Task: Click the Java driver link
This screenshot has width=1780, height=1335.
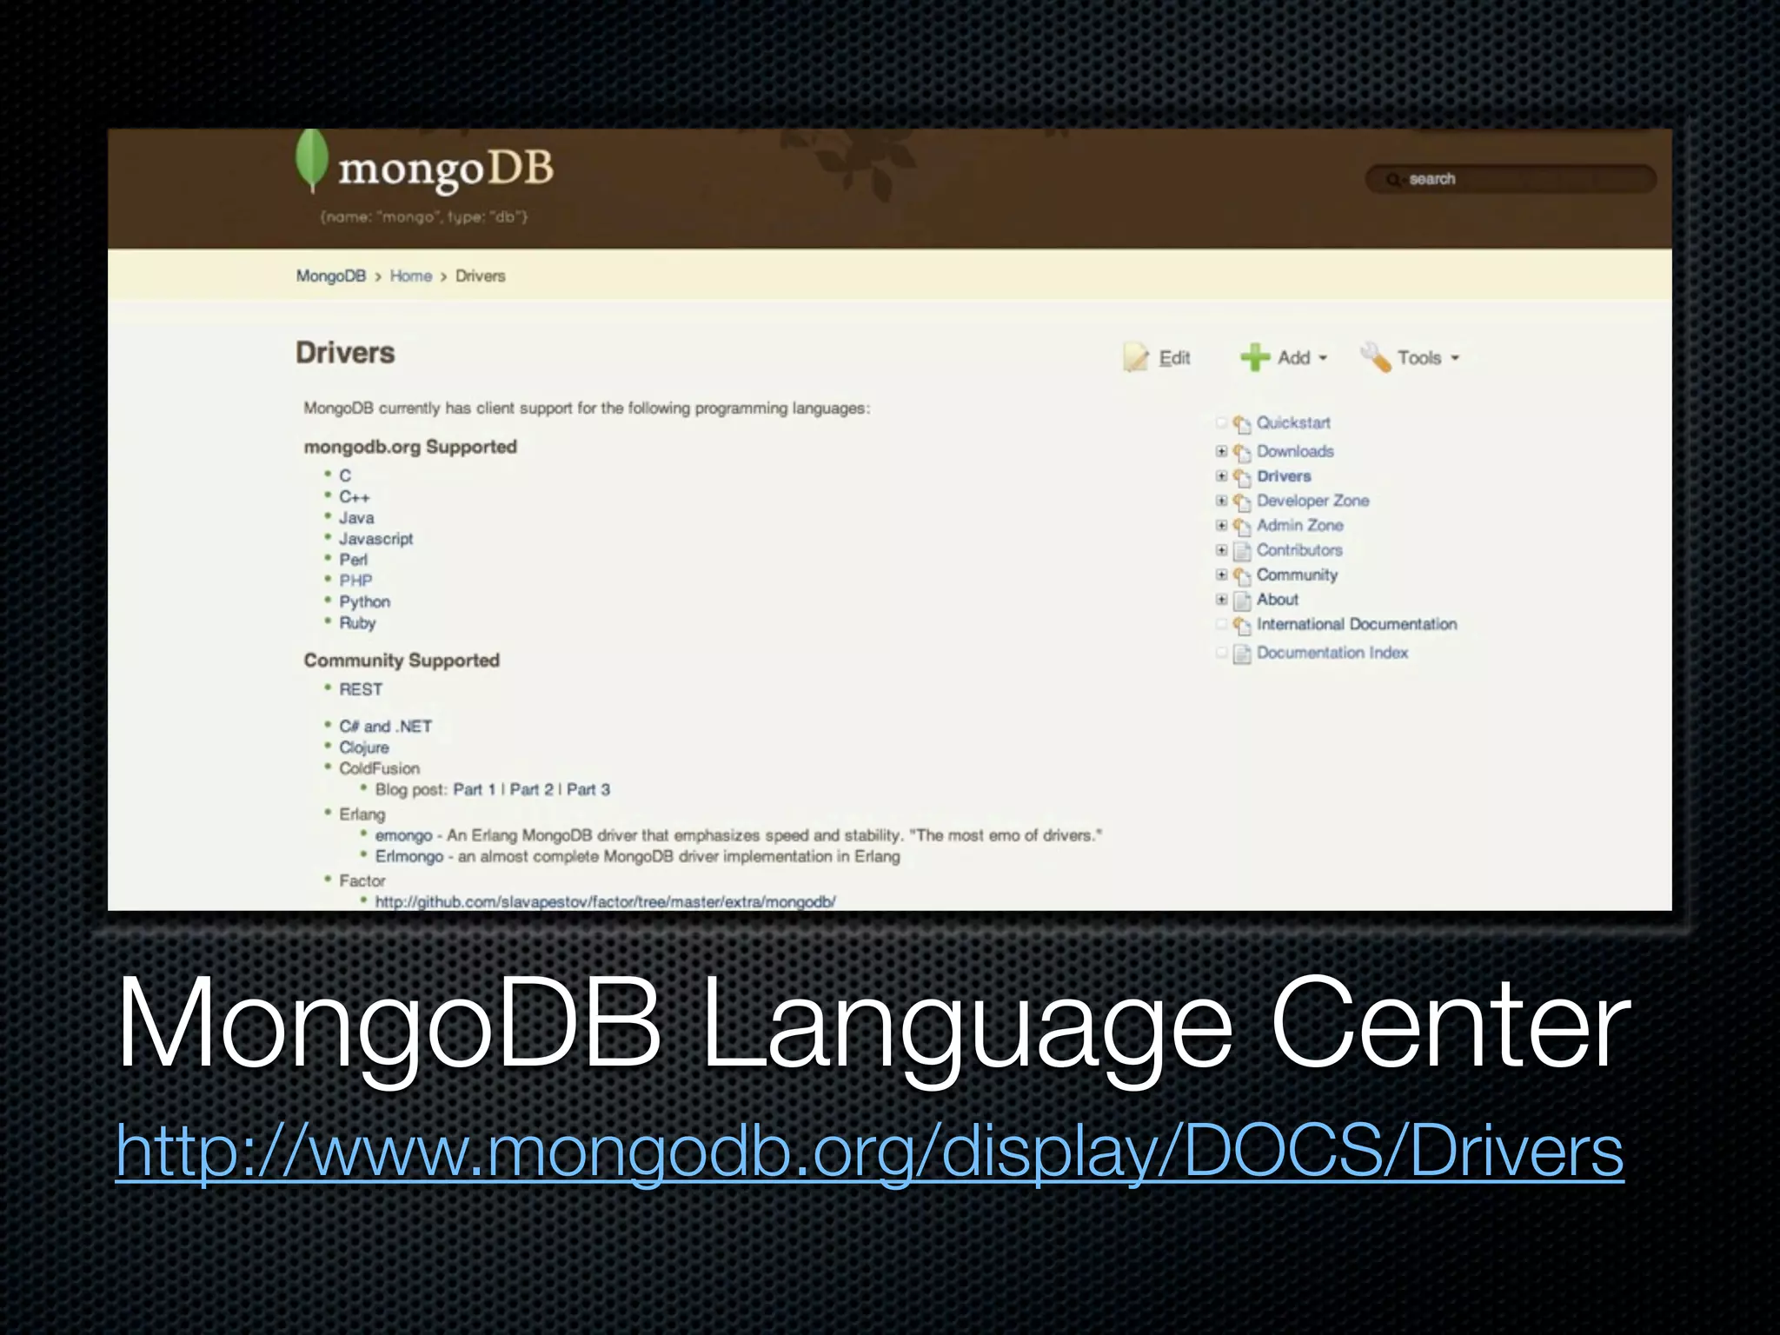Action: [356, 518]
